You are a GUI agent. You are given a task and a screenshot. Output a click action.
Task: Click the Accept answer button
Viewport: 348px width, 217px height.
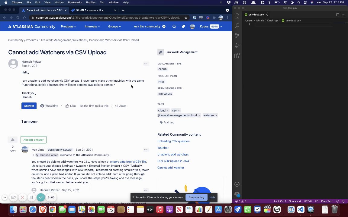(x=34, y=140)
